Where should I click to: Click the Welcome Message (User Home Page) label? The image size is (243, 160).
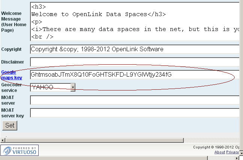13,22
